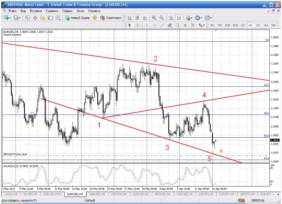Toggle bar chart mode
The image size is (282, 204).
pos(129,18)
